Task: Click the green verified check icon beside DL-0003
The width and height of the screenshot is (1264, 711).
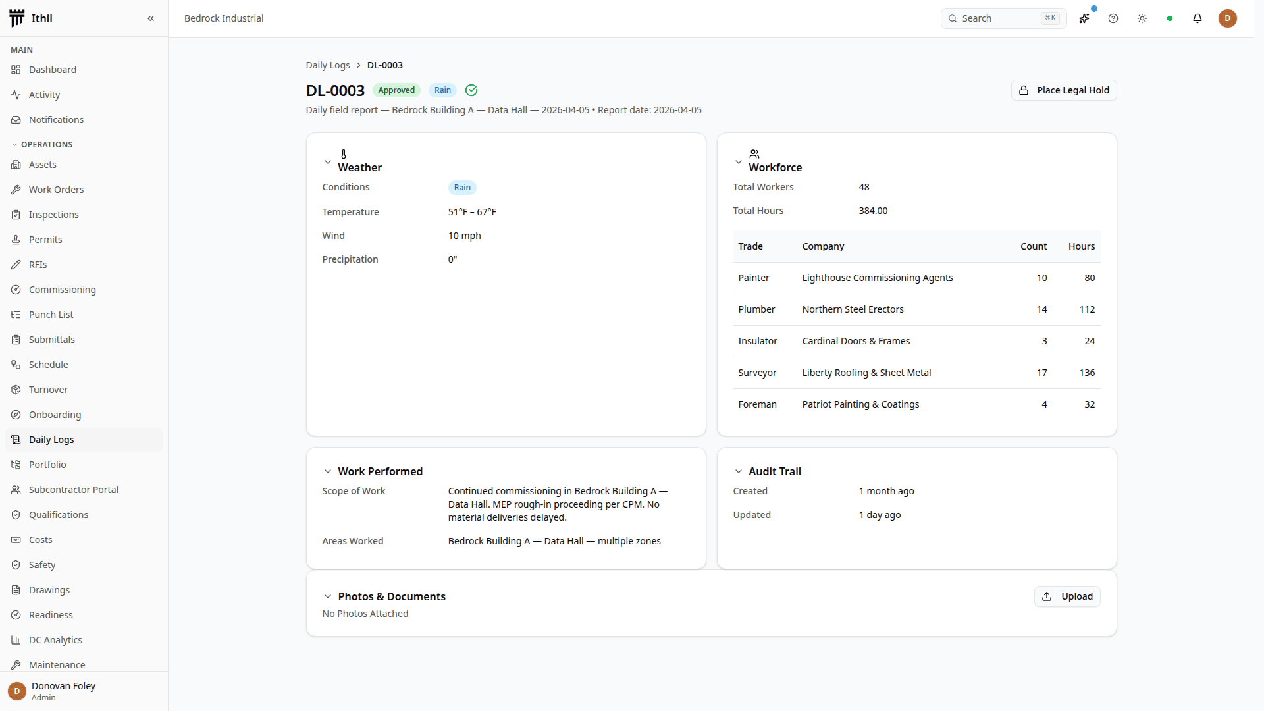Action: (x=471, y=90)
